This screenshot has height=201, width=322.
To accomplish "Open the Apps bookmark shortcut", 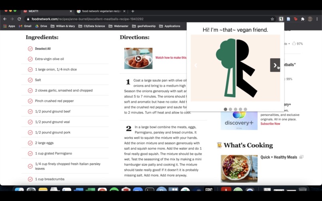I will [9, 26].
